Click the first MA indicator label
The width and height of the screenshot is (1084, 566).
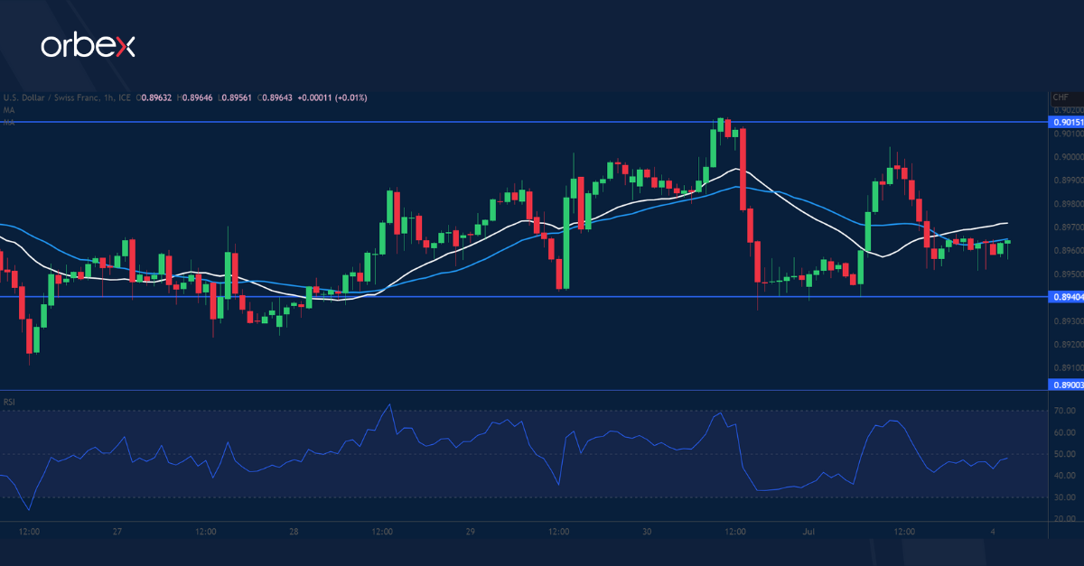tap(7, 108)
